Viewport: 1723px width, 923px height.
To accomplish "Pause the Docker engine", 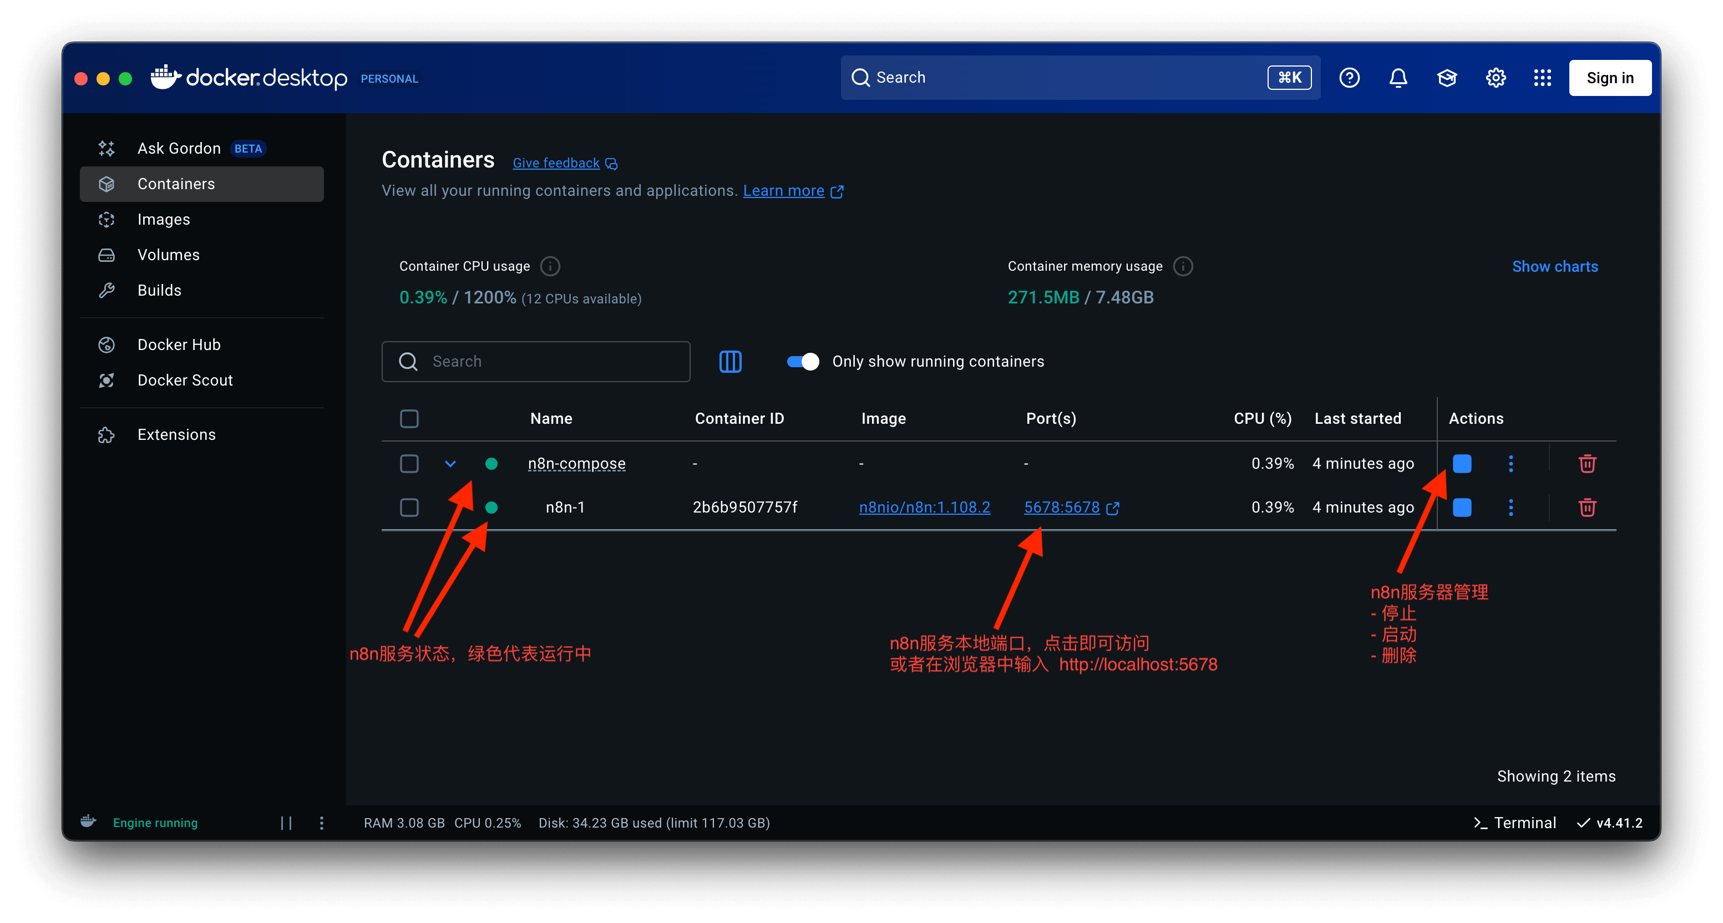I will tap(286, 823).
